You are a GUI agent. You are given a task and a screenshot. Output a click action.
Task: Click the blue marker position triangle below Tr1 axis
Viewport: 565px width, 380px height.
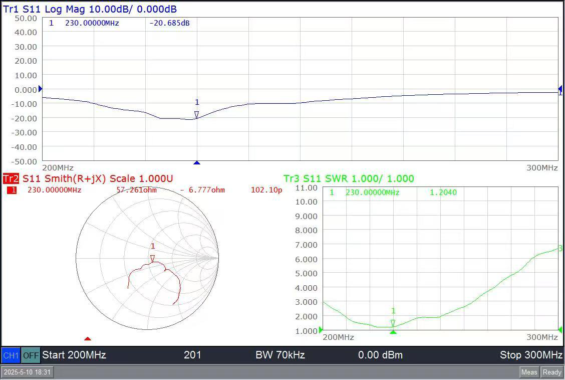point(197,163)
